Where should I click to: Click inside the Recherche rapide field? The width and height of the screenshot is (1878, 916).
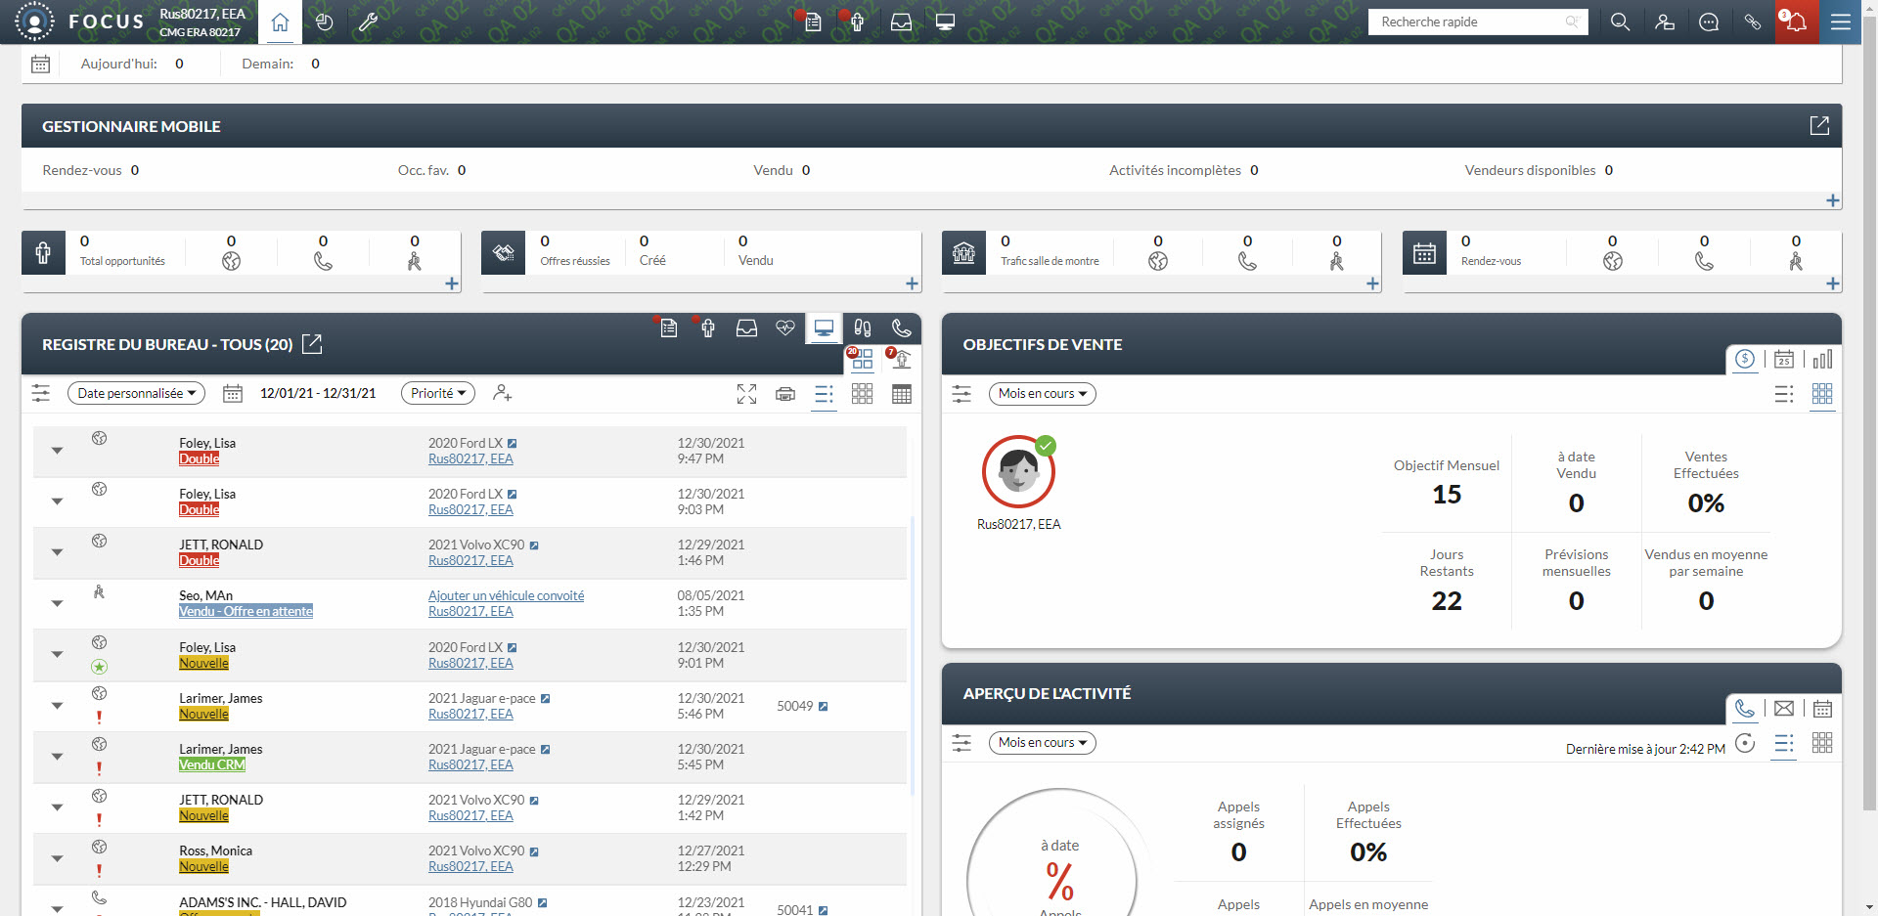click(1477, 22)
